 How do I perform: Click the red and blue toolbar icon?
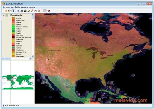pos(22,11)
